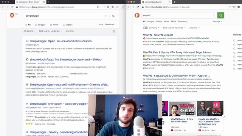Open the SimpleLogin Chrome Web Store result
242x136 pixels.
click(69, 85)
